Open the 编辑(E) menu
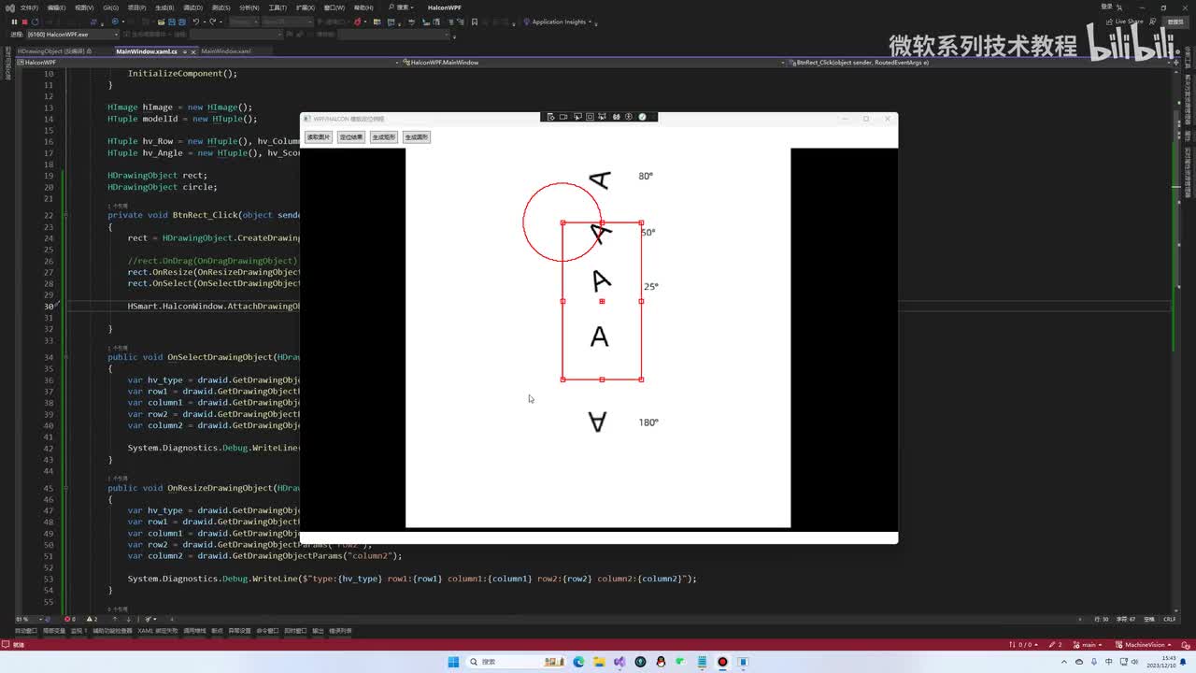The height and width of the screenshot is (673, 1196). pos(56,7)
